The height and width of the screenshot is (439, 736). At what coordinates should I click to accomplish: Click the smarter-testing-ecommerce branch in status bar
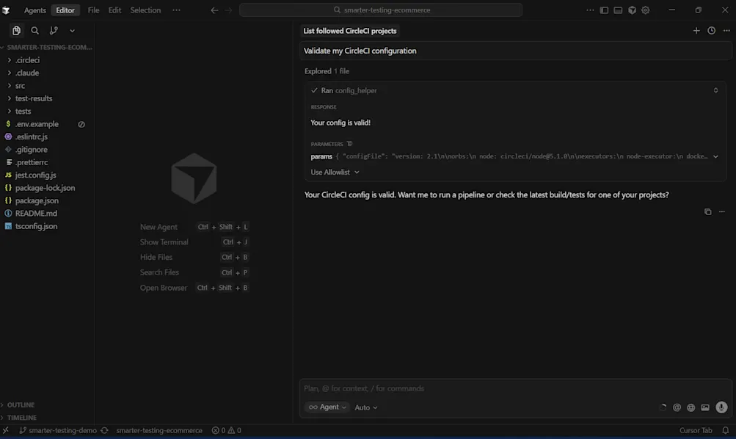coord(159,430)
